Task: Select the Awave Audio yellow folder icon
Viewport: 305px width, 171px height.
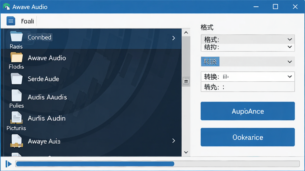Action: pos(16,57)
